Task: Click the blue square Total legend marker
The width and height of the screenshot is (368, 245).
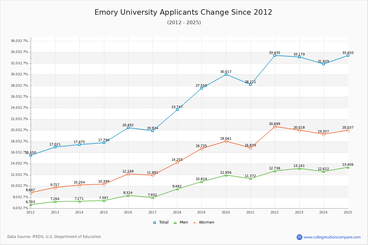Action: click(155, 223)
